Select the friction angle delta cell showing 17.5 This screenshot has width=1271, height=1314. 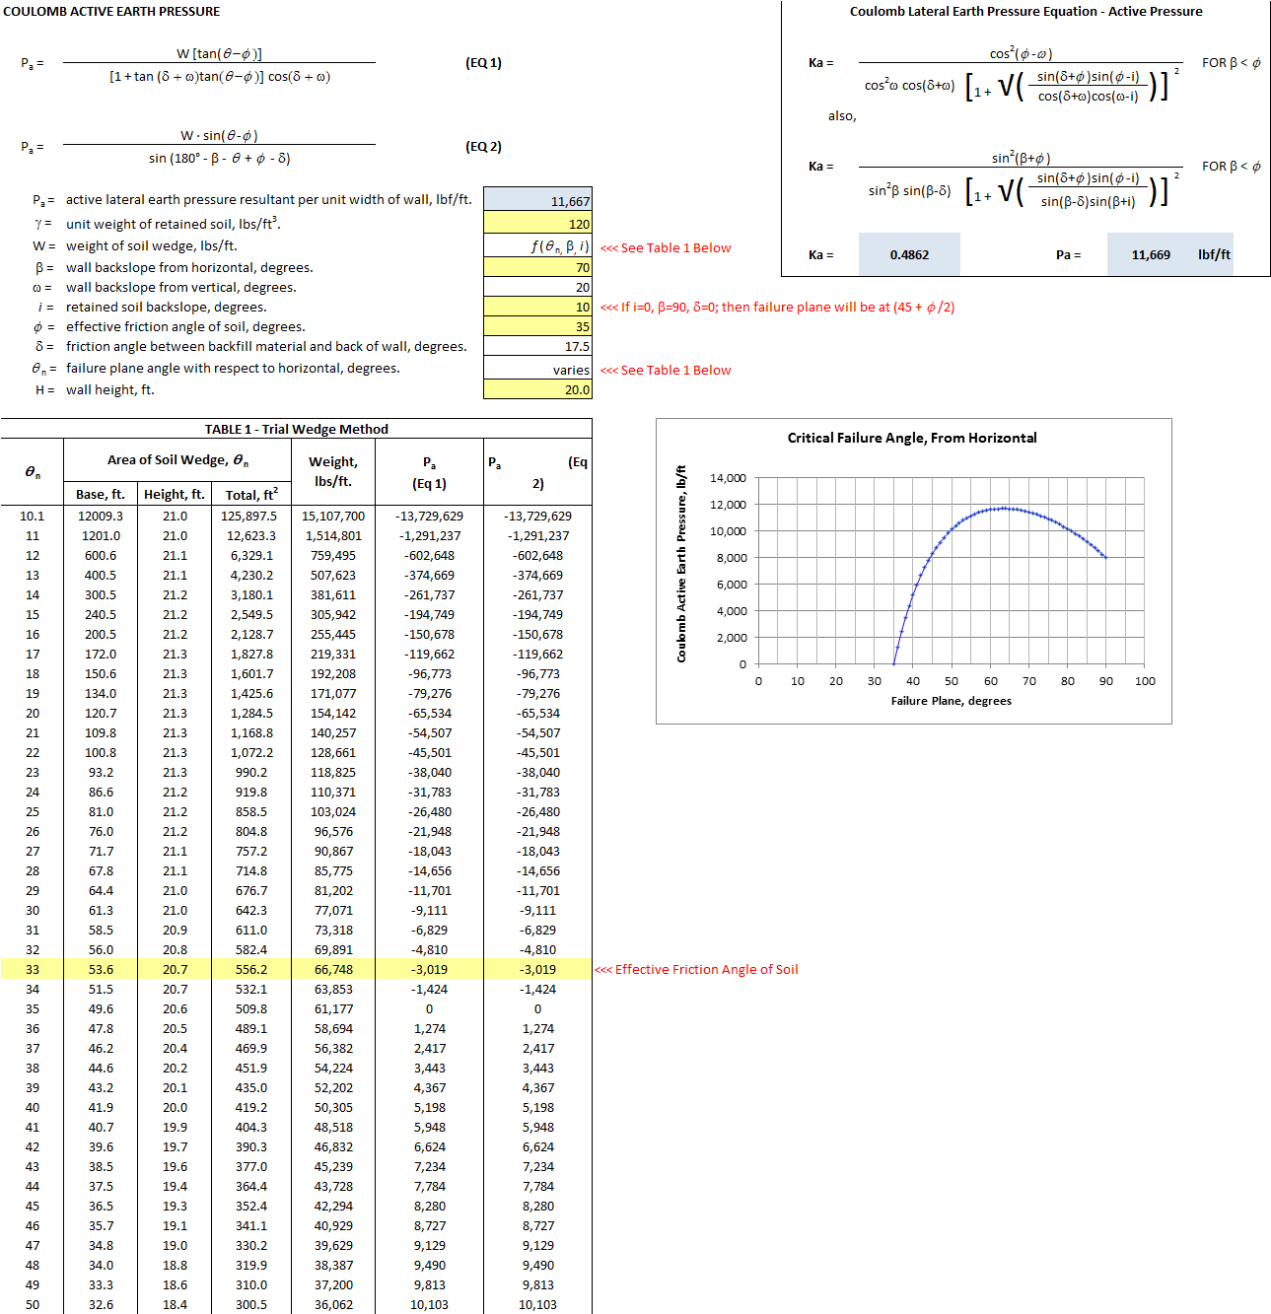pos(537,346)
